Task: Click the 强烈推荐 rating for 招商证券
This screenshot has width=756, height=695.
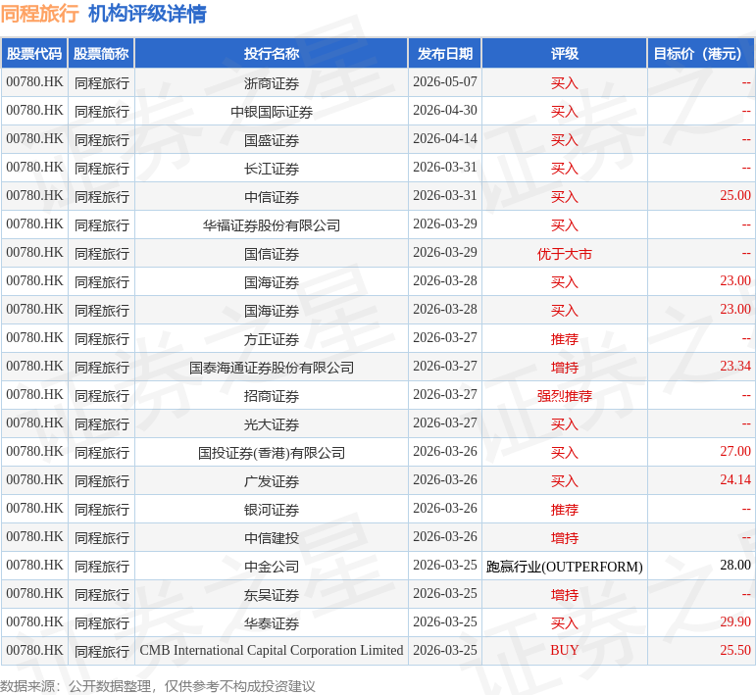Action: tap(565, 396)
